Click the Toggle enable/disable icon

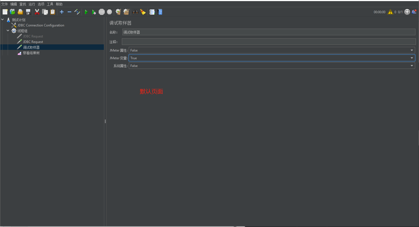(x=77, y=12)
